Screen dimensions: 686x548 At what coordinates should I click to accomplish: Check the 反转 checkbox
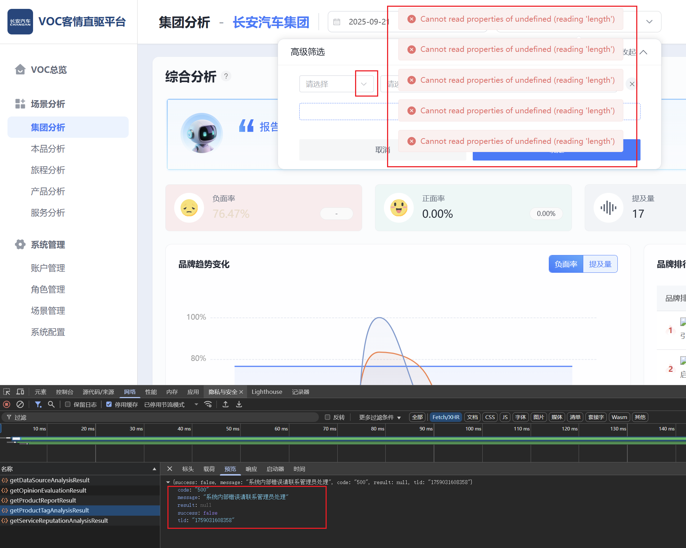(327, 417)
